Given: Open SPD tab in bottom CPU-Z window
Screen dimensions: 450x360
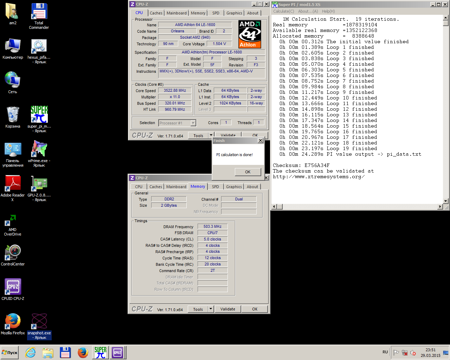Looking at the screenshot, I should point(216,187).
